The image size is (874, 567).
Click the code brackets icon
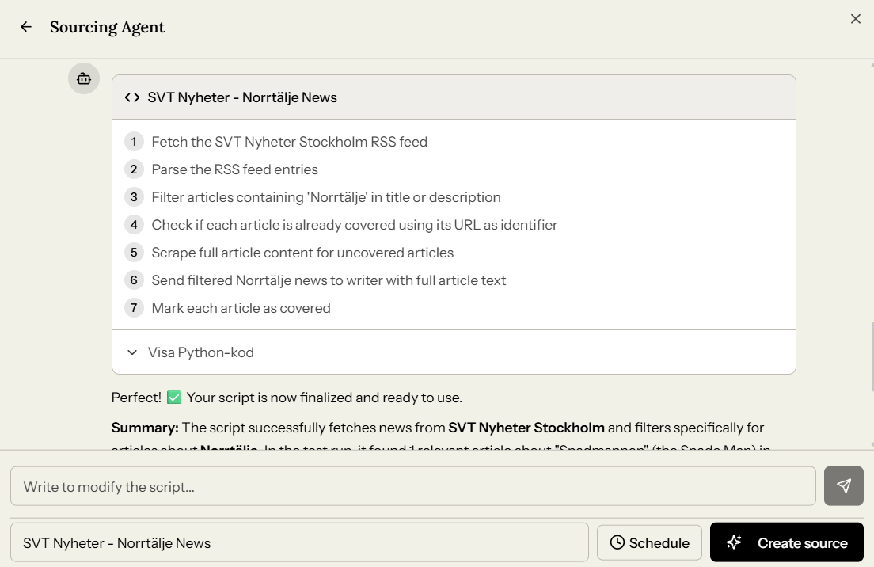(132, 97)
